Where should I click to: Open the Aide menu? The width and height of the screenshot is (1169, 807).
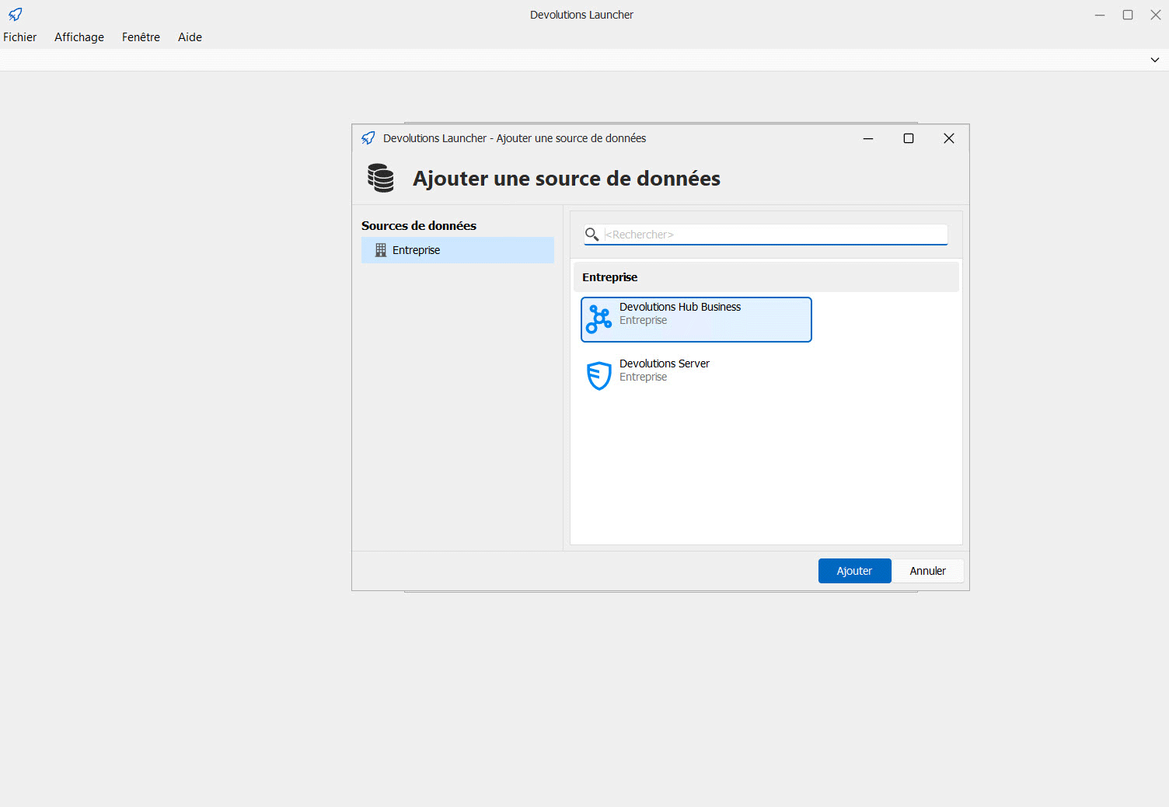(x=190, y=37)
